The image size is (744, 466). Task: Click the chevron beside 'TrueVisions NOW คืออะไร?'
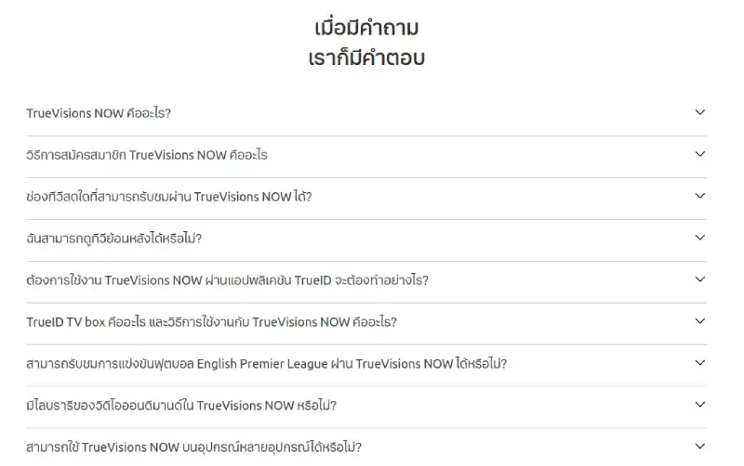700,112
